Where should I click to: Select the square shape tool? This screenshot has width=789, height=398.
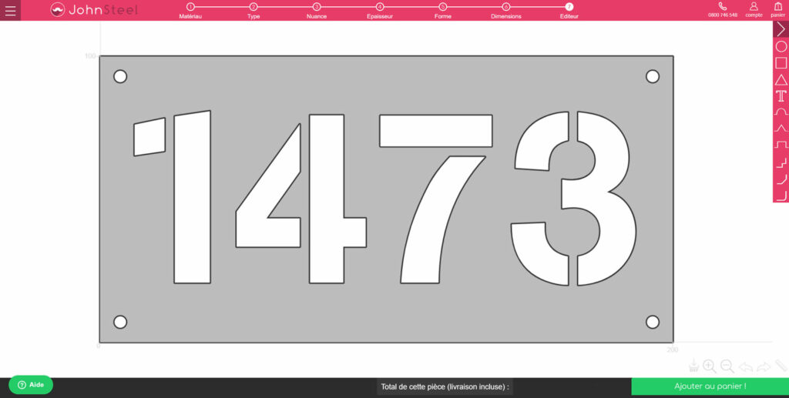[x=781, y=63]
